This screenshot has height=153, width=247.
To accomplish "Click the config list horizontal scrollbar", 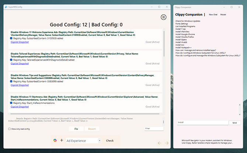I will (x=85, y=114).
